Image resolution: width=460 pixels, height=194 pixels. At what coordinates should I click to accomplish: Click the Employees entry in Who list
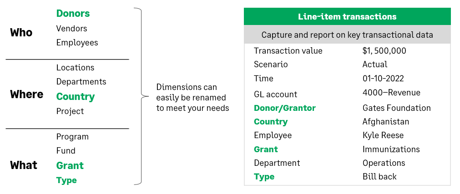[77, 43]
